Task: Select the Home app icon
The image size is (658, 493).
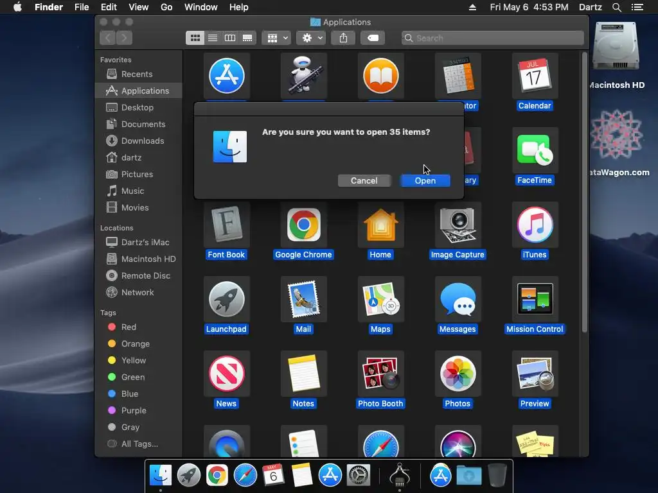Action: pos(380,225)
